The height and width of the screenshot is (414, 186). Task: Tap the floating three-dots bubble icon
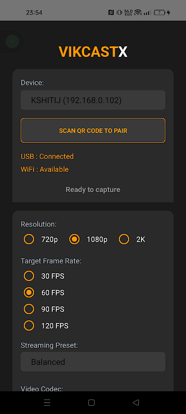[12, 41]
